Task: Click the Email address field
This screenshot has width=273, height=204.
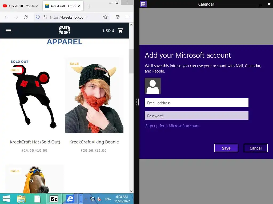Action: pos(196,103)
